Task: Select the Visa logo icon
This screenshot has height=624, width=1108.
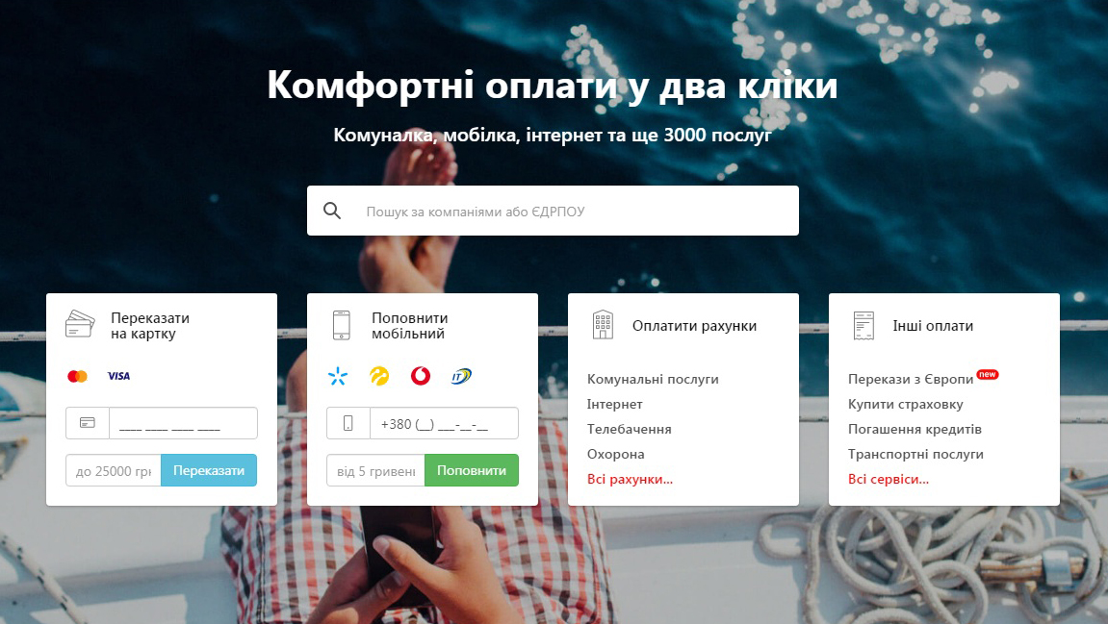Action: (x=118, y=376)
